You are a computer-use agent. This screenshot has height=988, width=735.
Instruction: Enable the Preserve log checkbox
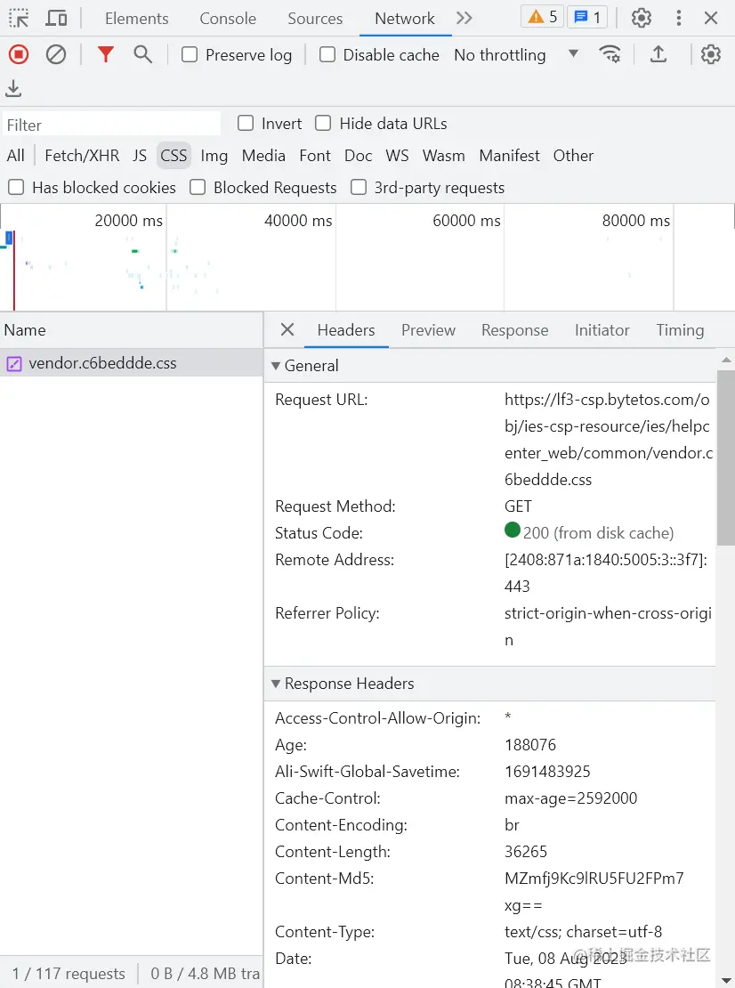pos(190,55)
